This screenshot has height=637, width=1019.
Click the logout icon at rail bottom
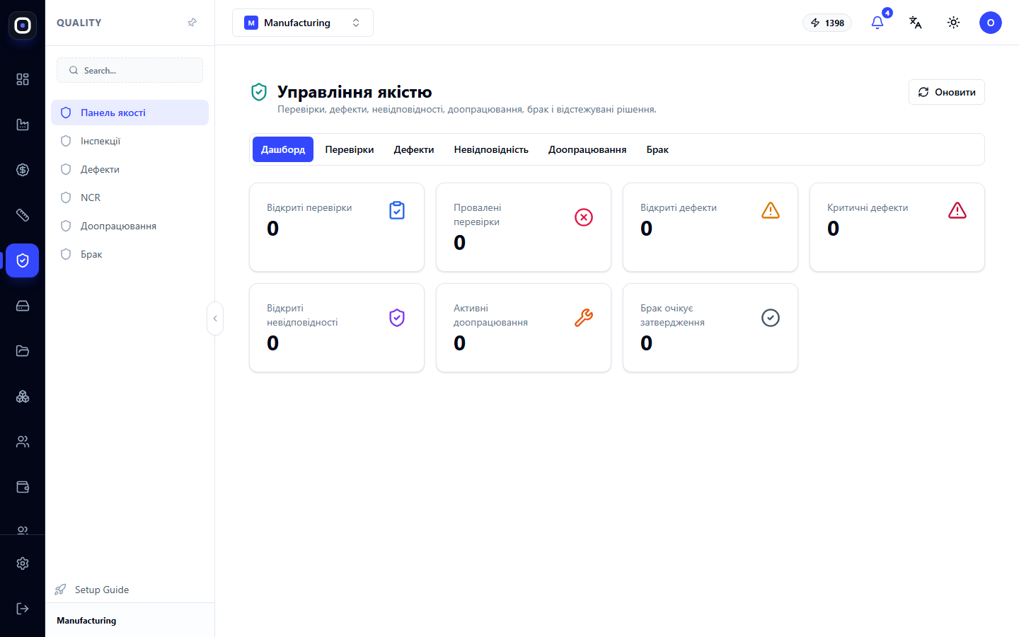(23, 609)
